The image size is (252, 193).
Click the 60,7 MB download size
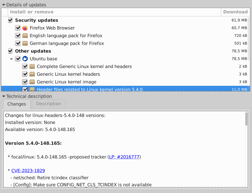coord(239,28)
